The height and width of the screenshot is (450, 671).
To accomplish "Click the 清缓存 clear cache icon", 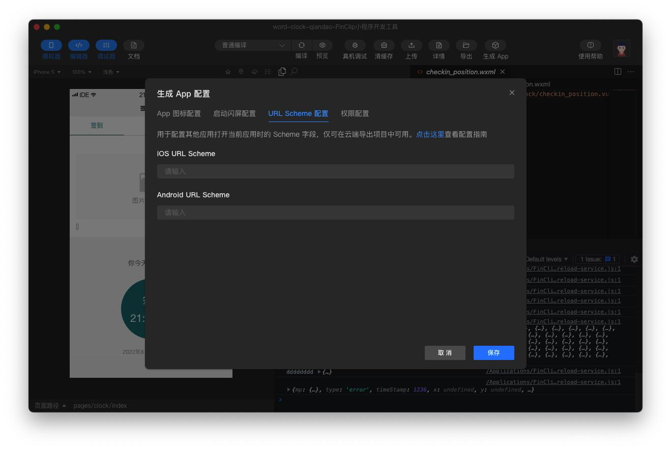I will pos(384,45).
